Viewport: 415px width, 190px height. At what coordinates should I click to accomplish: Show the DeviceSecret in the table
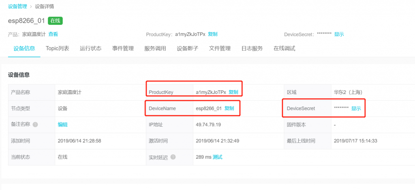356,108
